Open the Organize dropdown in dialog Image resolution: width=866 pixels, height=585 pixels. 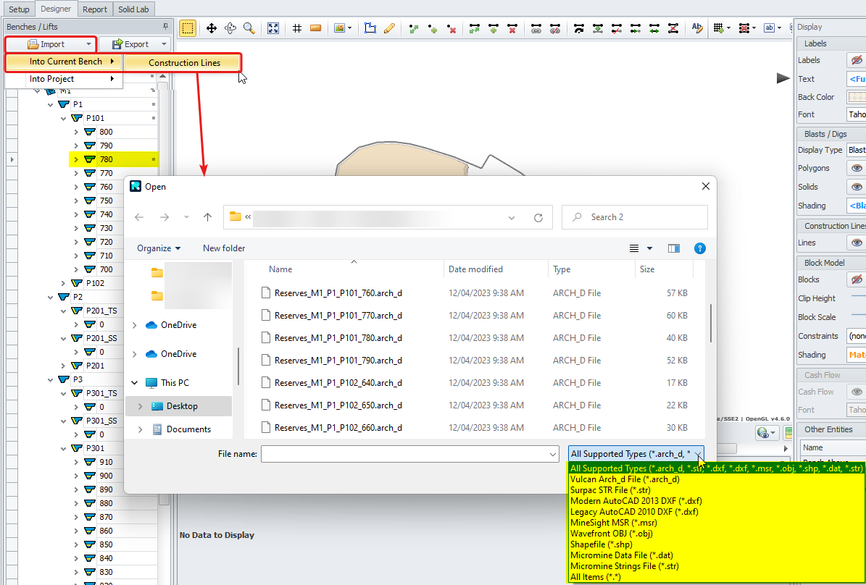(159, 248)
